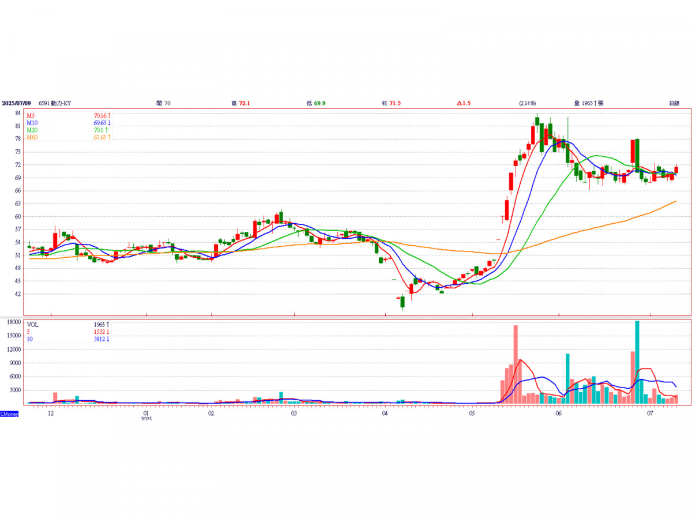The width and height of the screenshot is (692, 519).
Task: Click the VOL label in the volume panel
Action: click(33, 325)
